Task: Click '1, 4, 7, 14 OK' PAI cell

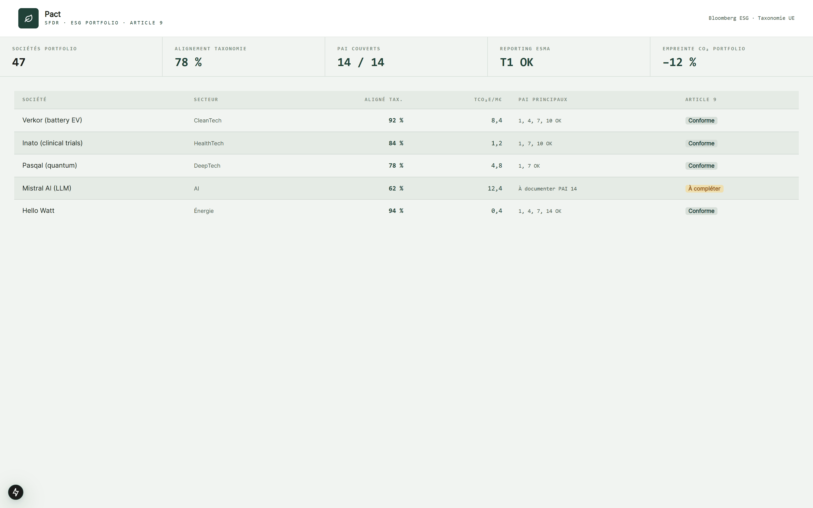Action: pyautogui.click(x=540, y=211)
